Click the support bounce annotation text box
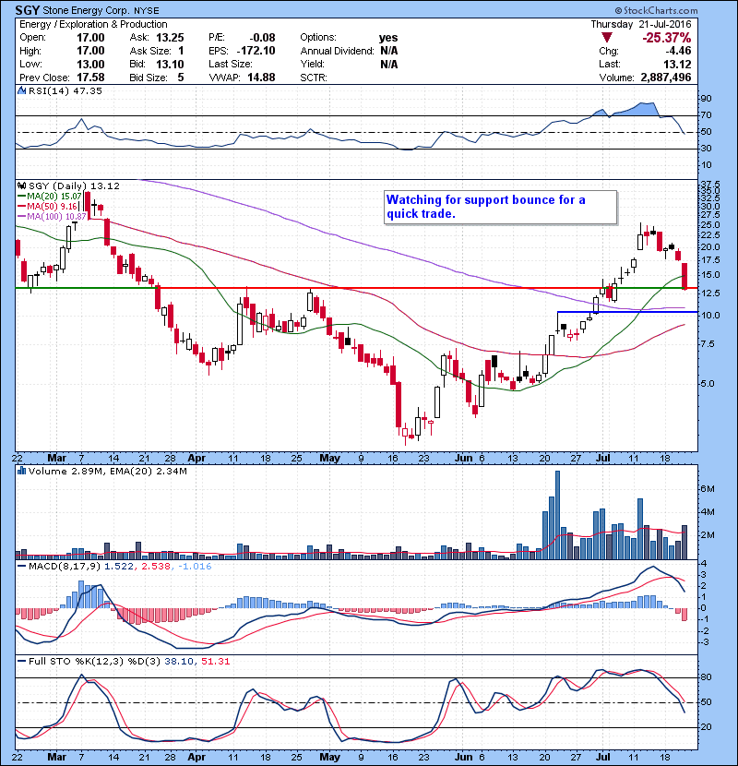 pos(501,207)
